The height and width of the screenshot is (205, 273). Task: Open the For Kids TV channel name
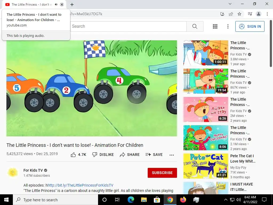pos(33,170)
